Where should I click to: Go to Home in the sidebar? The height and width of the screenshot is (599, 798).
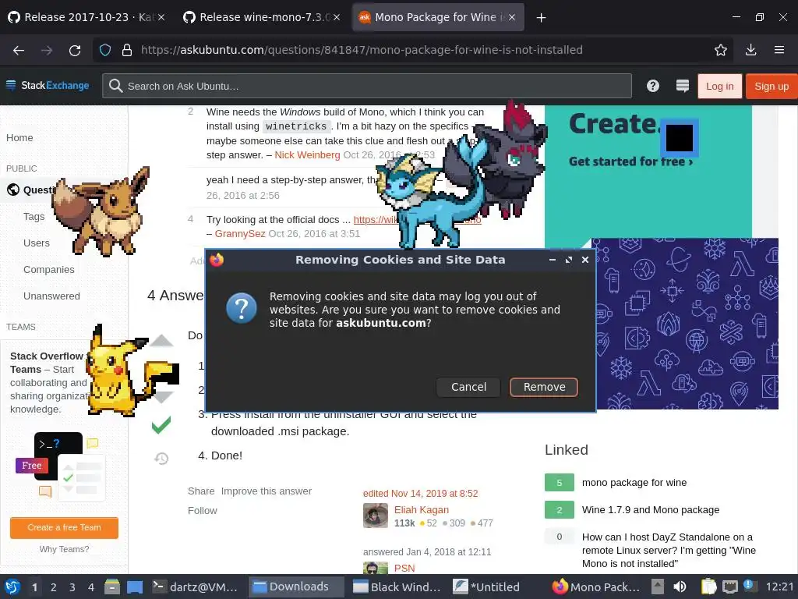click(x=19, y=138)
